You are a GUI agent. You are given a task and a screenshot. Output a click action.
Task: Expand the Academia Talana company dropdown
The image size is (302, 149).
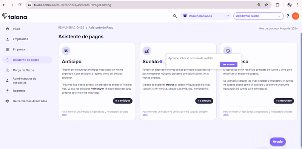click(x=258, y=16)
